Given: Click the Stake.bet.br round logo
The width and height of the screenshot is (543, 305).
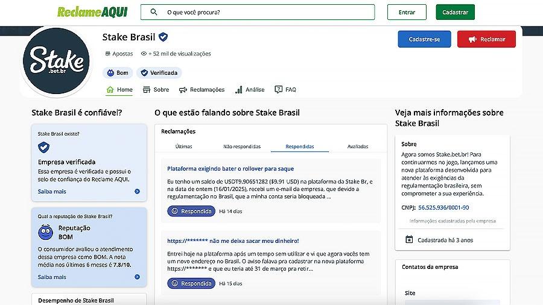Looking at the screenshot, I should (56, 61).
